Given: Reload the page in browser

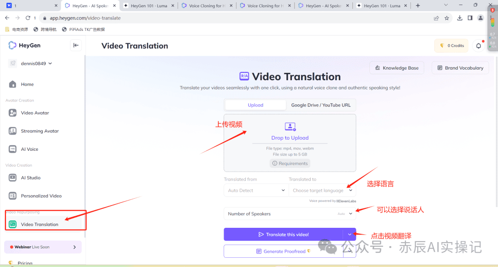Looking at the screenshot, I should point(28,18).
